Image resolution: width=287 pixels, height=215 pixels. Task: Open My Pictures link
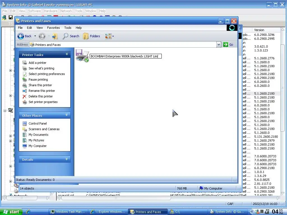[x=36, y=140]
